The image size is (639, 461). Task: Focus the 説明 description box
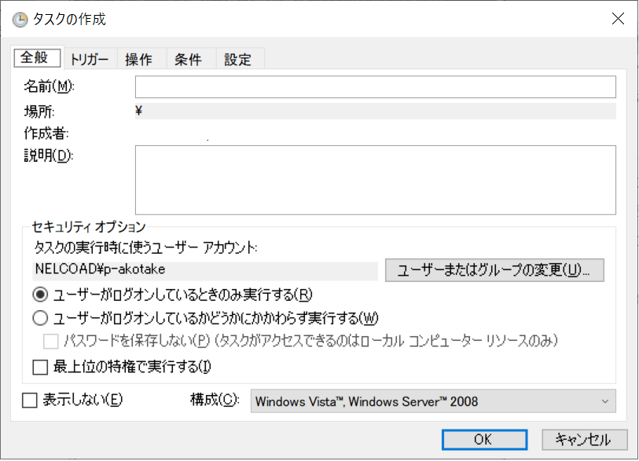click(x=376, y=180)
